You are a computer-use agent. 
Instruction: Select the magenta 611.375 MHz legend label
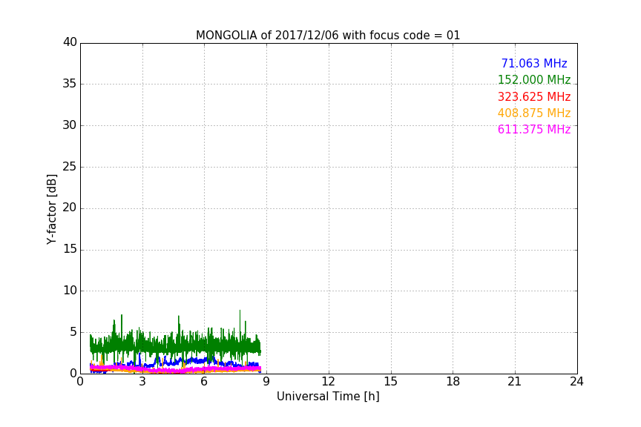coord(534,129)
